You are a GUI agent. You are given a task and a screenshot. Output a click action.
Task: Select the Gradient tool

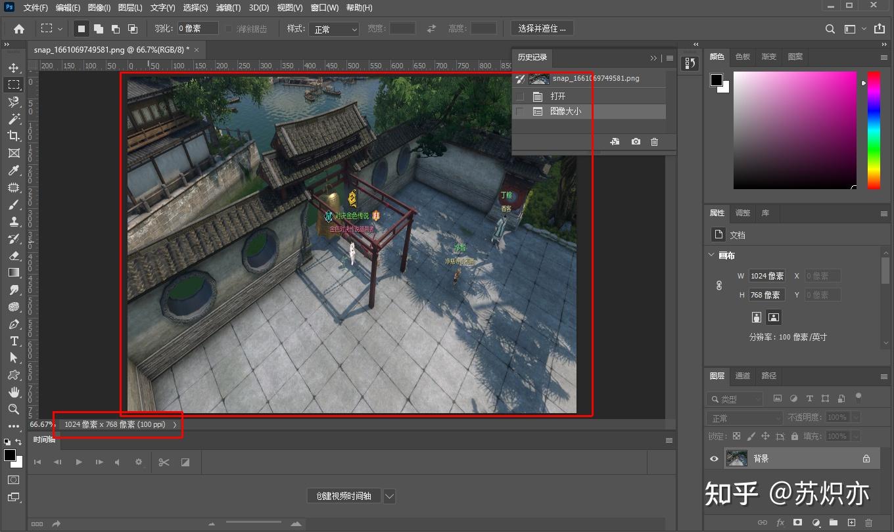point(13,273)
